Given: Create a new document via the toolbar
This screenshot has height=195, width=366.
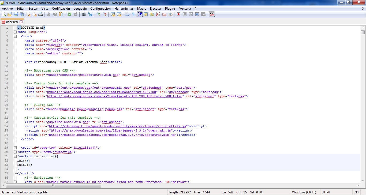Looking at the screenshot, I should point(4,14).
